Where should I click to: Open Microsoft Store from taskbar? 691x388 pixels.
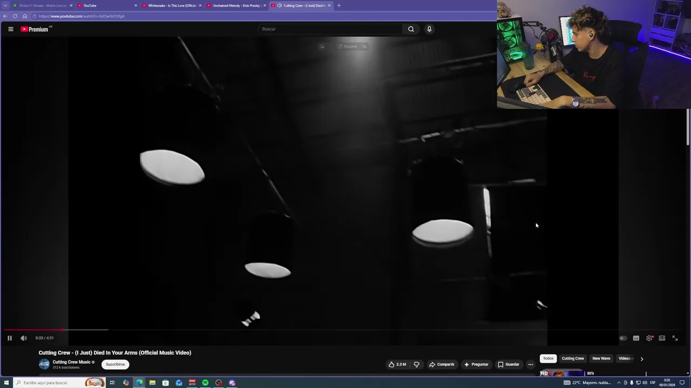click(166, 383)
